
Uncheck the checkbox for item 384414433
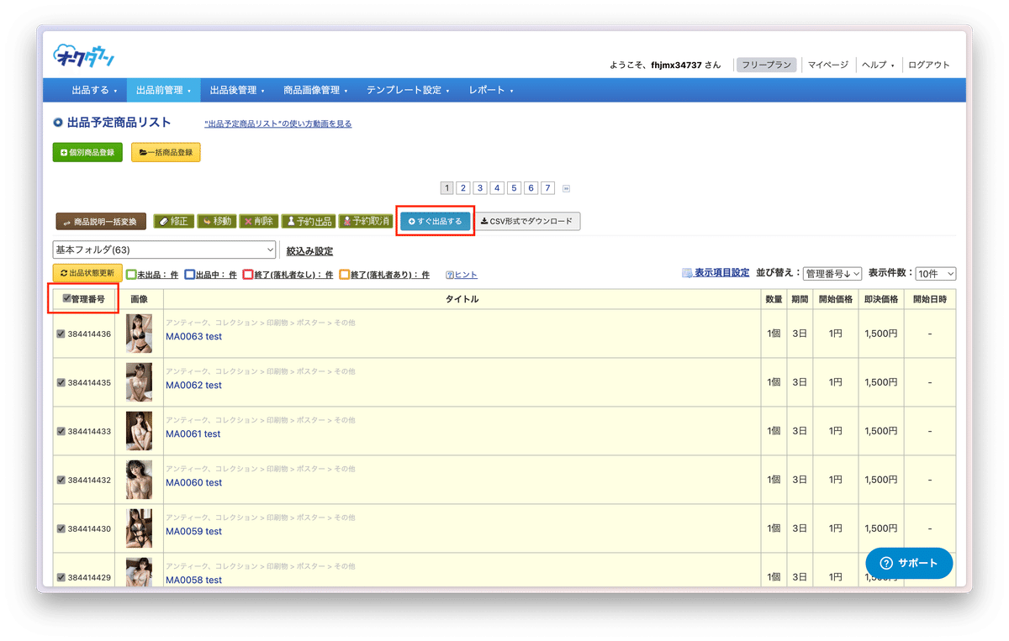click(x=61, y=432)
